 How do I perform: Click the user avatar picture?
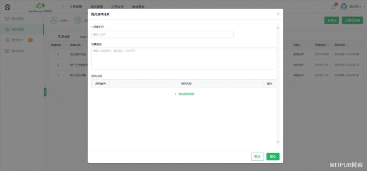click(343, 7)
